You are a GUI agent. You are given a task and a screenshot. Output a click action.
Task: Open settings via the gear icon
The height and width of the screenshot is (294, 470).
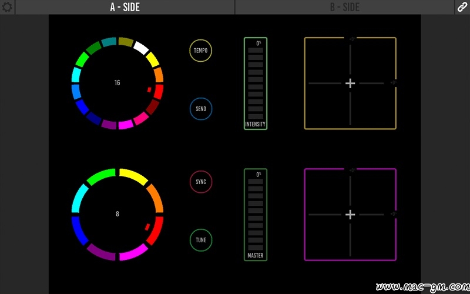pos(7,7)
